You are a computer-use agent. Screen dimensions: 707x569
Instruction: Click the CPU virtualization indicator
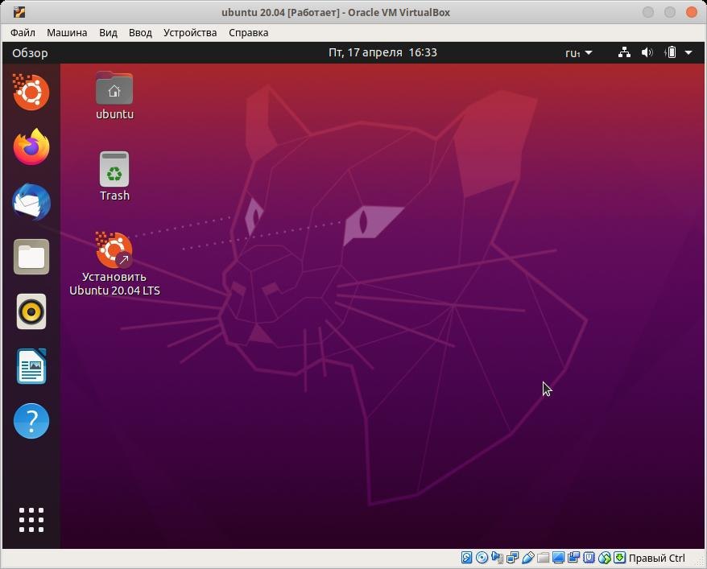(x=589, y=558)
